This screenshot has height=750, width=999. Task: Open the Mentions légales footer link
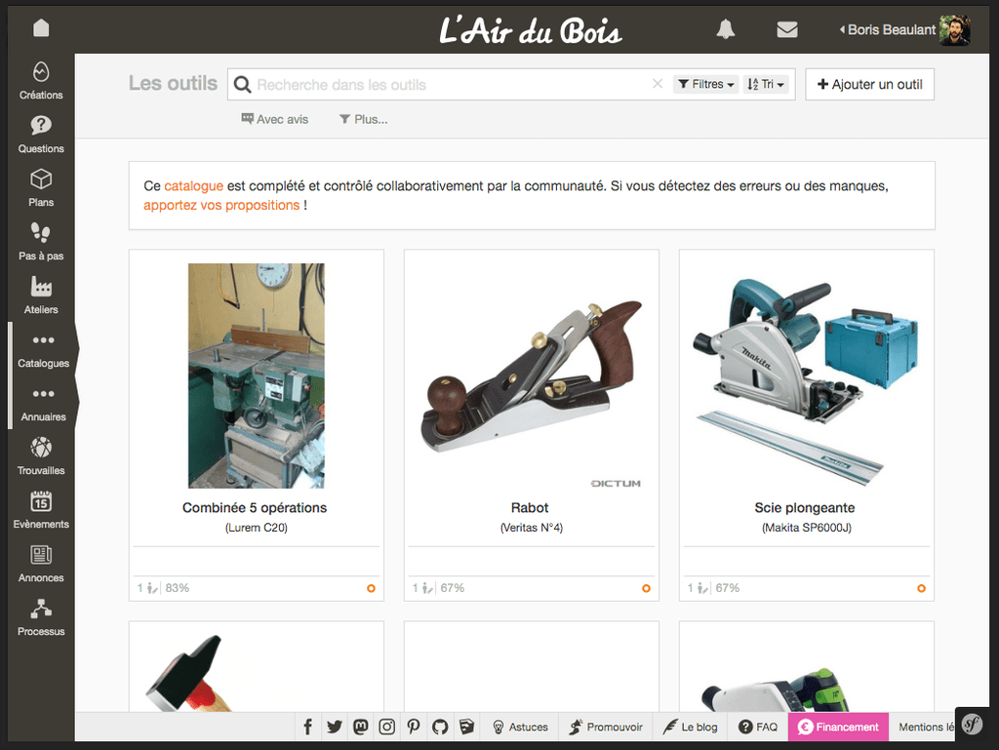(927, 727)
